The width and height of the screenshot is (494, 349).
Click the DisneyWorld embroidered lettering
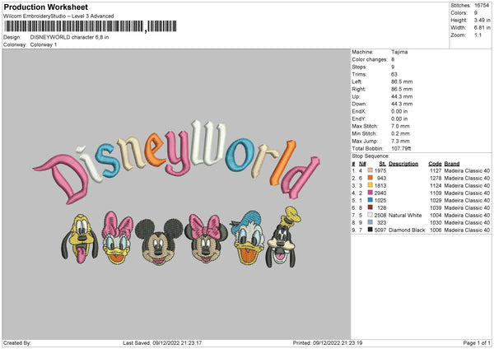pos(176,161)
